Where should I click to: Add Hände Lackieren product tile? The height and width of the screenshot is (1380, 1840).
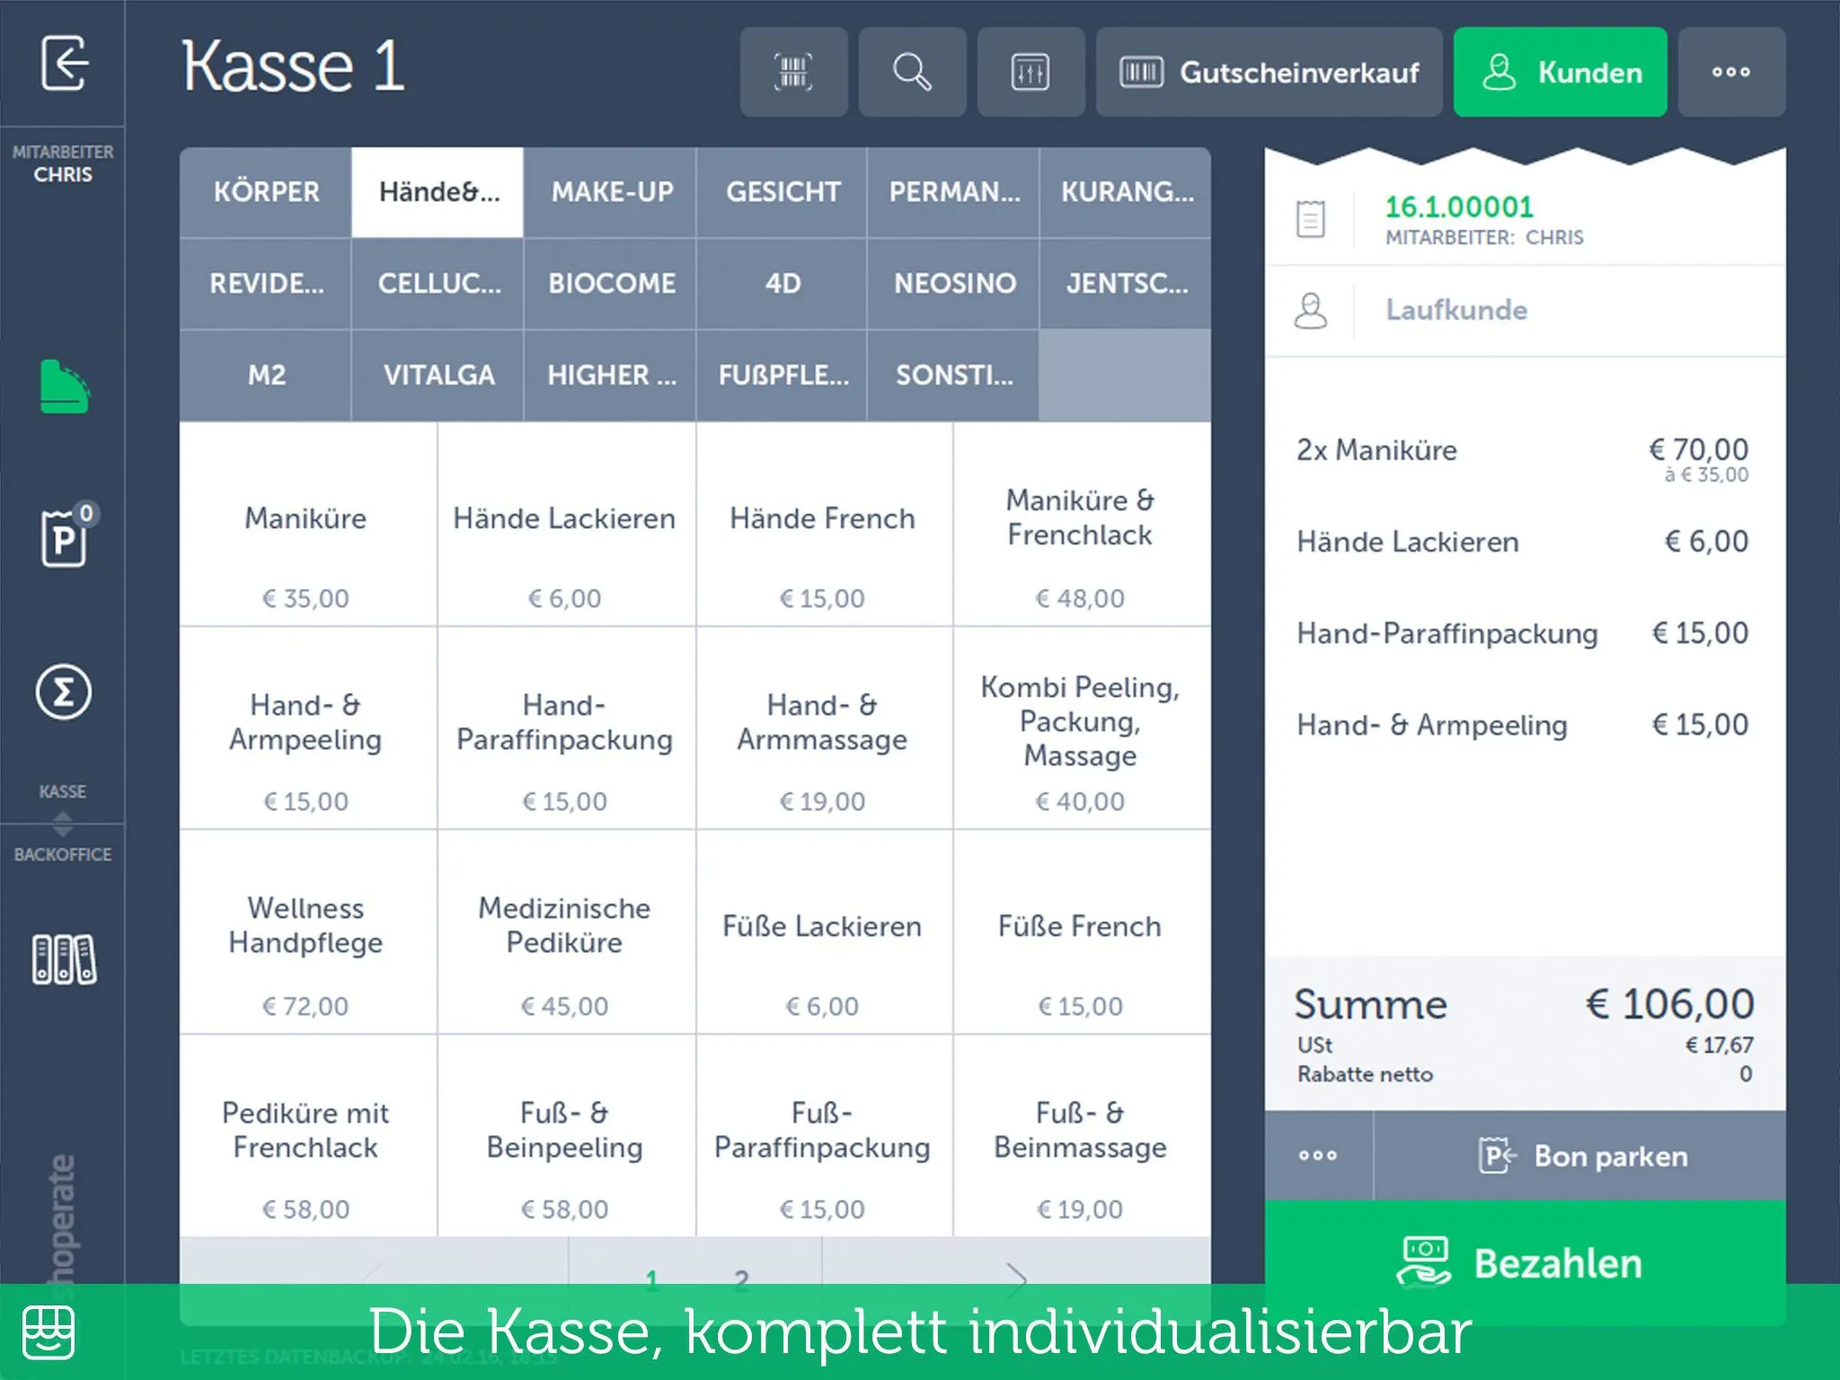tap(566, 524)
